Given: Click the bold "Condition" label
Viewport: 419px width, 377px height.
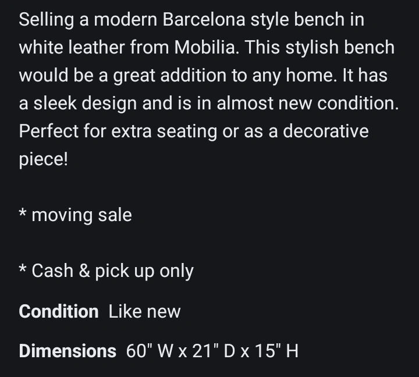Looking at the screenshot, I should click(59, 311).
